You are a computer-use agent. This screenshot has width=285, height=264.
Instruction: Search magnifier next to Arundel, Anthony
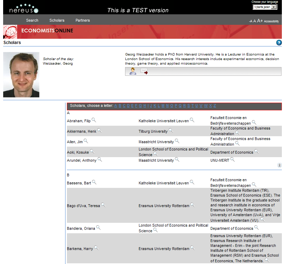click(x=100, y=160)
